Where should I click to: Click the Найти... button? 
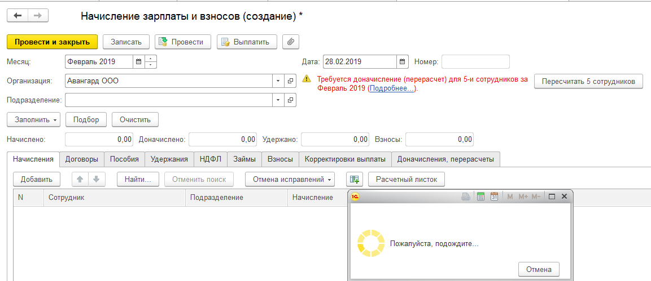click(138, 180)
